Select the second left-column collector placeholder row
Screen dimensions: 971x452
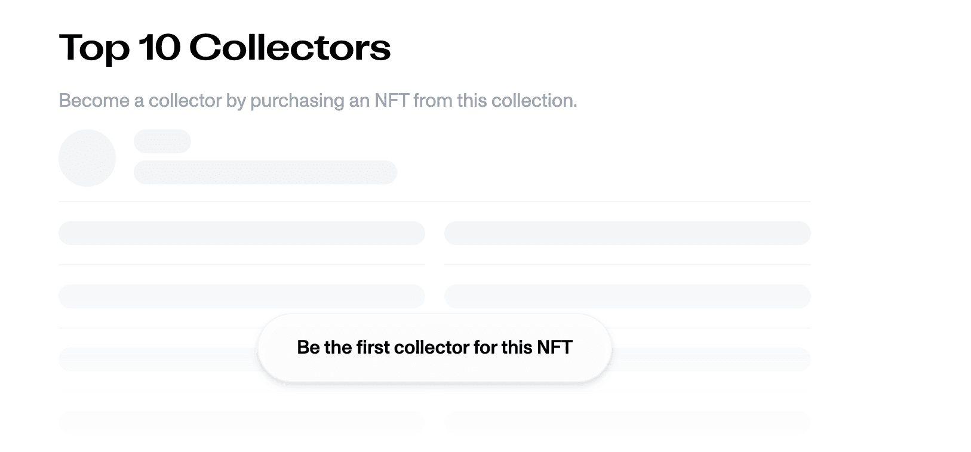coord(242,296)
